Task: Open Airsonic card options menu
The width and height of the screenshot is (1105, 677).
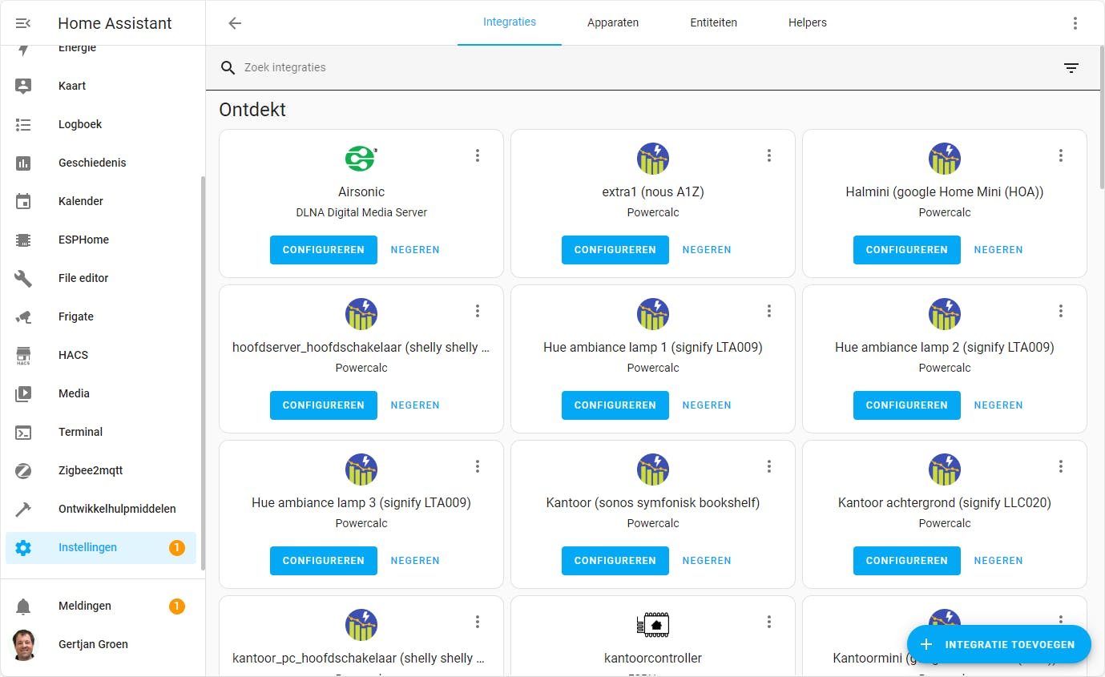Action: pyautogui.click(x=478, y=155)
